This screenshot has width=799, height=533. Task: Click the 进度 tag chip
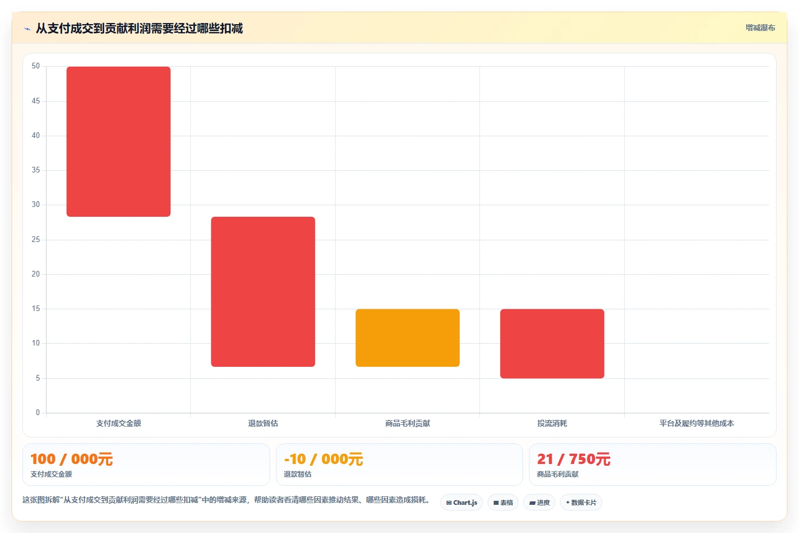click(539, 503)
